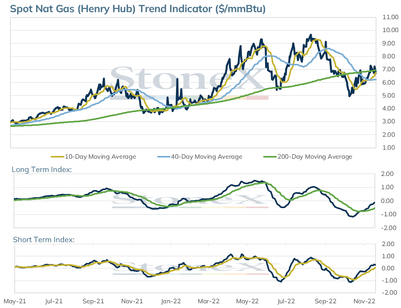
Task: Click the Long Term Index 2.00 axis label
Action: click(x=387, y=174)
